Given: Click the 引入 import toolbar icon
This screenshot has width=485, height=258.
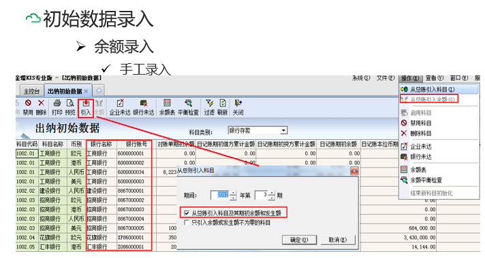Looking at the screenshot, I should point(86,107).
